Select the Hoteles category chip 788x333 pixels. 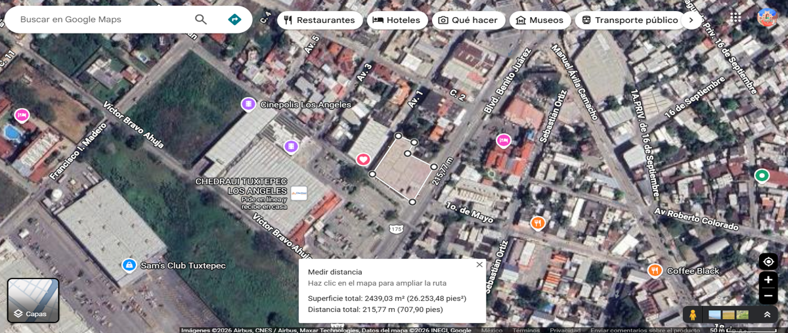point(397,20)
